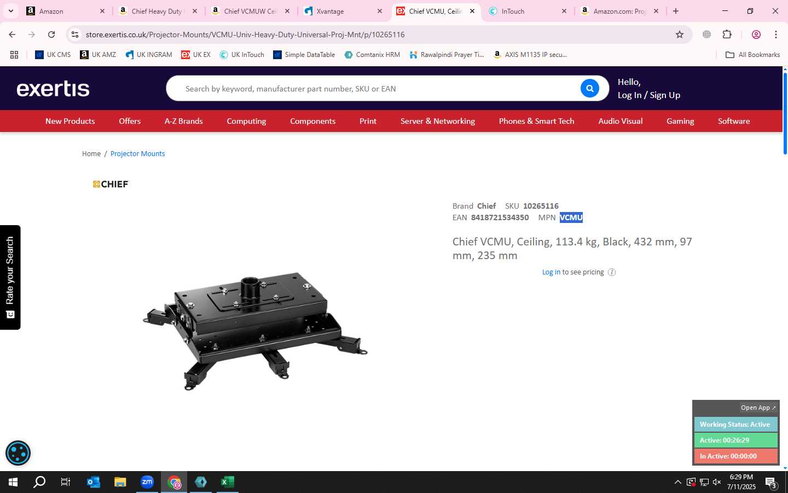Open the Gaming menu
Image resolution: width=788 pixels, height=493 pixels.
pyautogui.click(x=680, y=121)
